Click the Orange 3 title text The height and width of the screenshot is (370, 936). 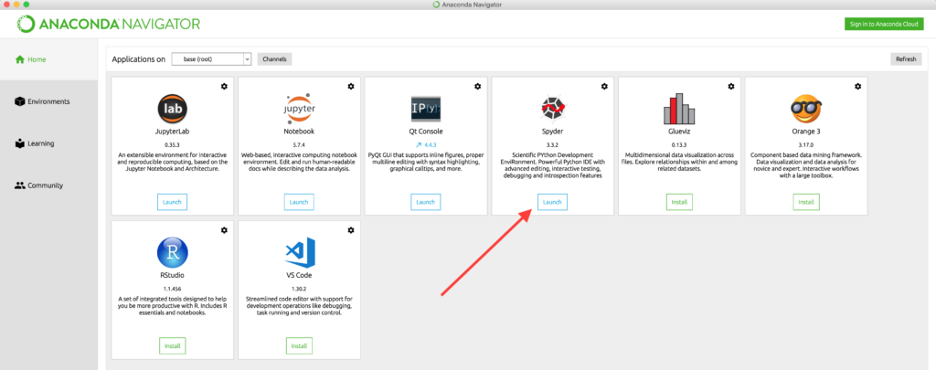pyautogui.click(x=806, y=132)
